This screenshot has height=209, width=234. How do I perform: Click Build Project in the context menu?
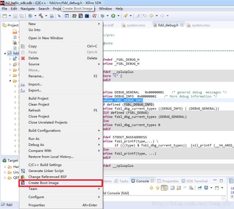[38, 99]
